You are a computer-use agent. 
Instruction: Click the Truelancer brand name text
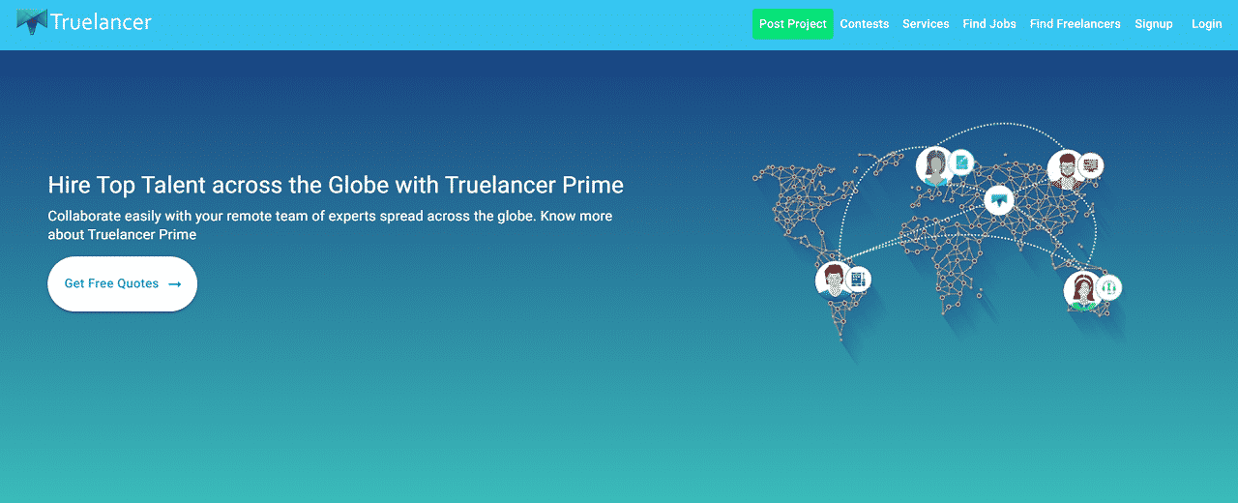101,21
